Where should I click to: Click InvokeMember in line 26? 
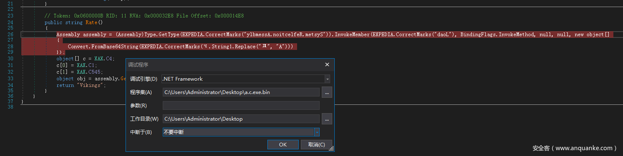pyautogui.click(x=354, y=35)
